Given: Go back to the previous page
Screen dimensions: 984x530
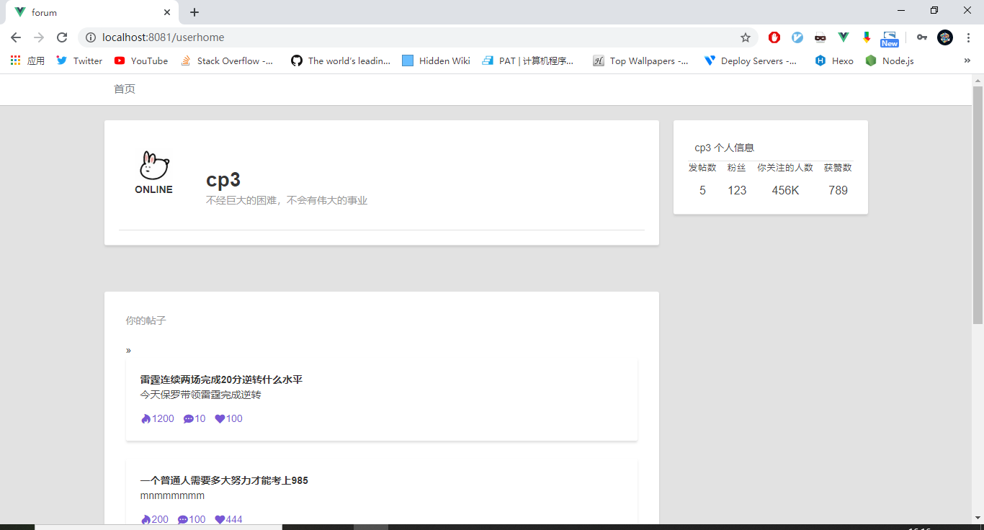Looking at the screenshot, I should [x=16, y=37].
